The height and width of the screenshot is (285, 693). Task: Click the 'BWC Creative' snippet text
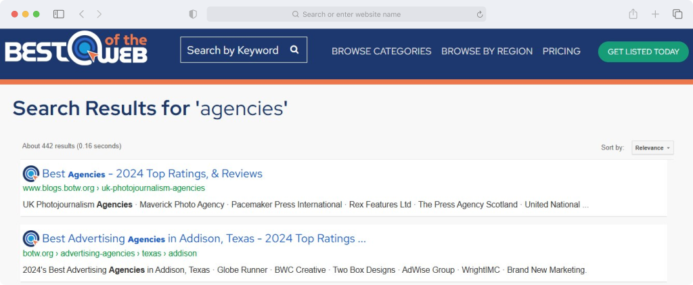[300, 270]
